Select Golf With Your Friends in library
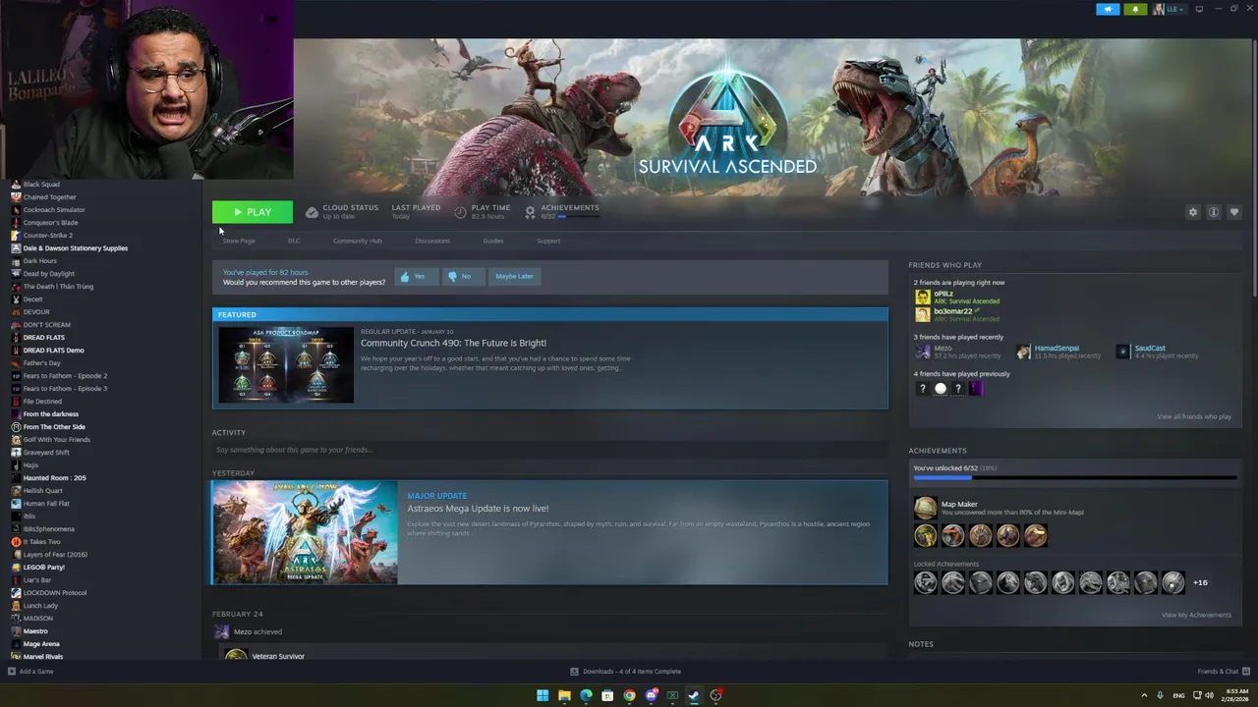 56,440
